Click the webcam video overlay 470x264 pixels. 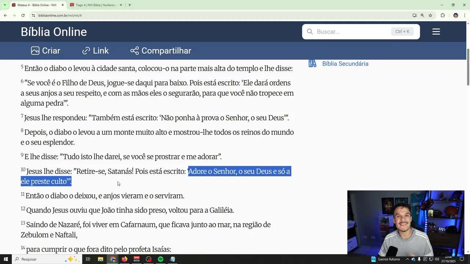[406, 223]
